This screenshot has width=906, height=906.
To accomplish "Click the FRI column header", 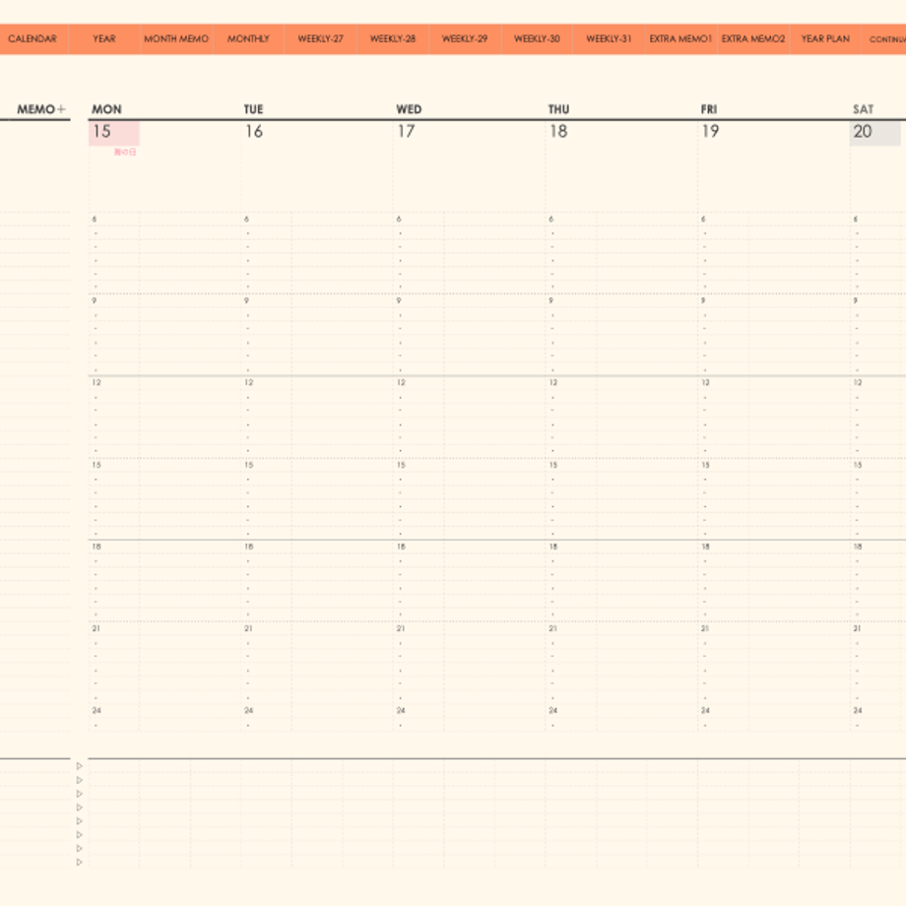I will [709, 109].
